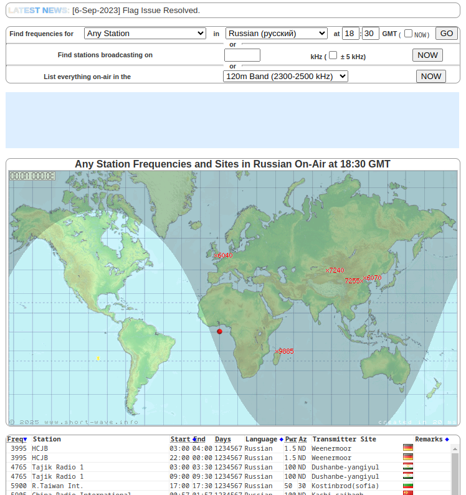Open the Any Station dropdown

click(145, 34)
